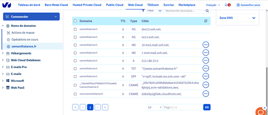Check the 1 mx4.mail.ovh.net. row checkbox

click(x=75, y=53)
